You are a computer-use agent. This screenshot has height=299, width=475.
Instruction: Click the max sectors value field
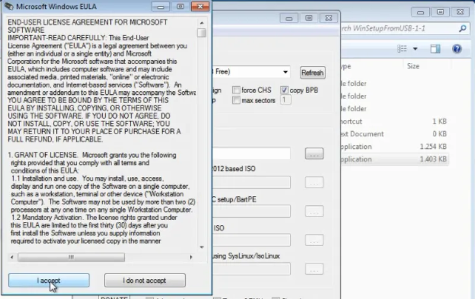[x=286, y=100]
